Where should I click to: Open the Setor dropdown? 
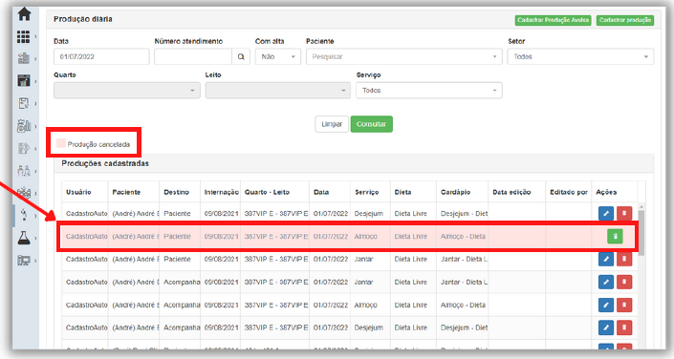pos(580,56)
